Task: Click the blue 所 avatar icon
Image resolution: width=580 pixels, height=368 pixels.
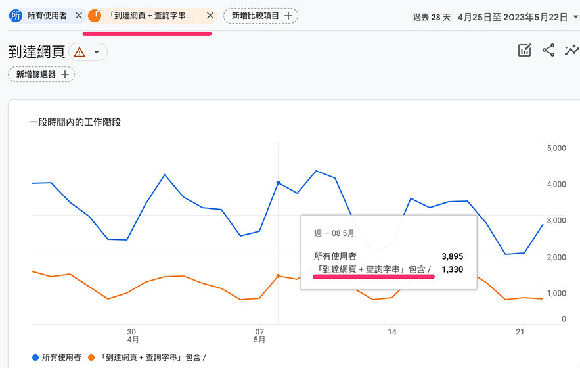Action: point(16,16)
